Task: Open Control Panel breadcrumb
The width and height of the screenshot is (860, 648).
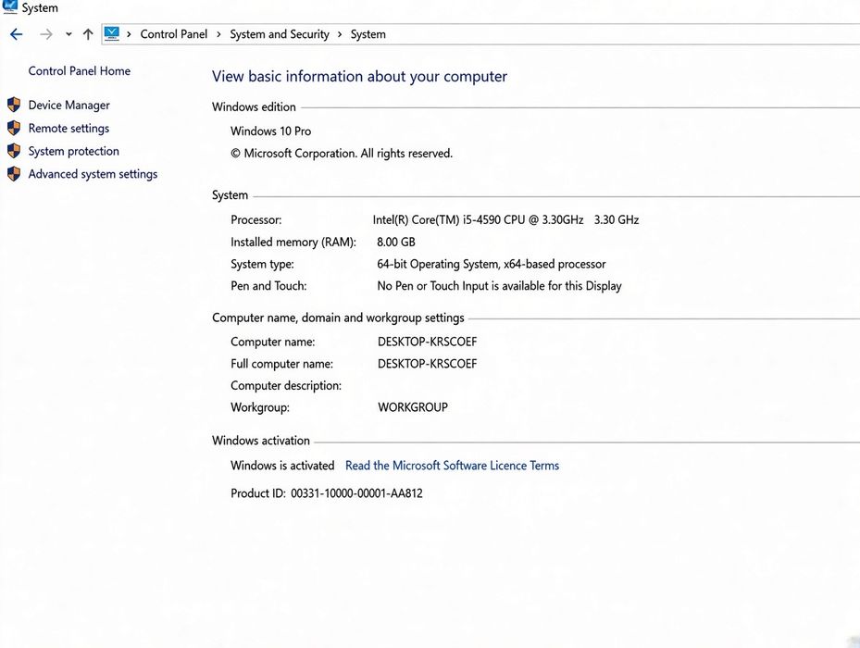Action: pos(174,34)
